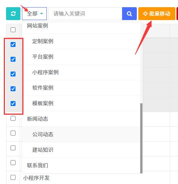Uncheck the checkbox beside 模板案例
The width and height of the screenshot is (178, 184).
click(13, 103)
